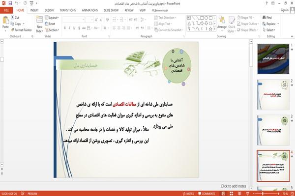Switch to Reading View icon
The image size is (295, 196).
tap(239, 194)
